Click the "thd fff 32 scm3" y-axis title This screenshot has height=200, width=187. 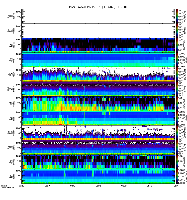(11, 89)
